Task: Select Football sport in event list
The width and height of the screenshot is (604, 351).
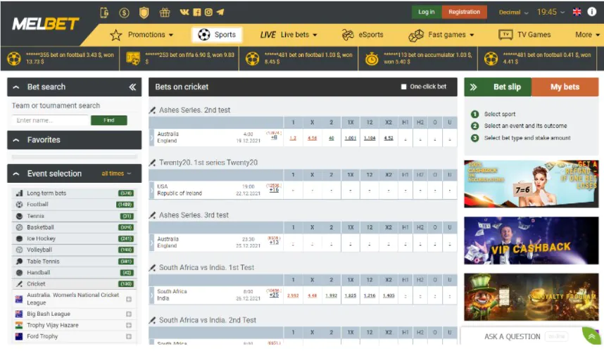Action: (74, 205)
